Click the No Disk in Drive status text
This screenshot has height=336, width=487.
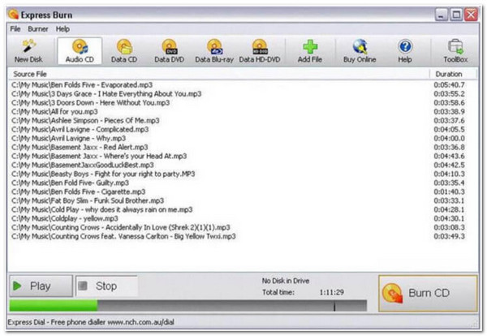pos(286,281)
